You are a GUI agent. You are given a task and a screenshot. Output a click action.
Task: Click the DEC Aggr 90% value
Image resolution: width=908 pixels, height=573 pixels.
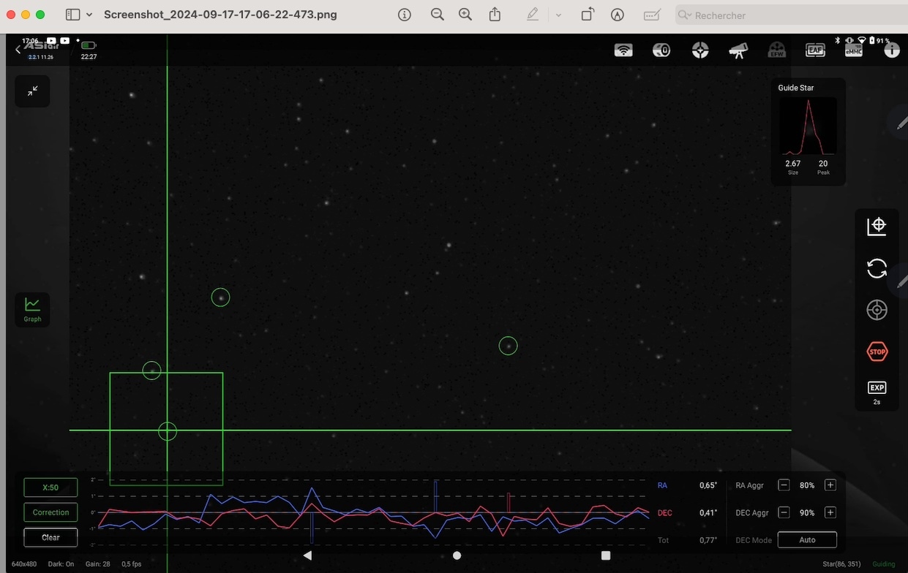[x=807, y=512]
